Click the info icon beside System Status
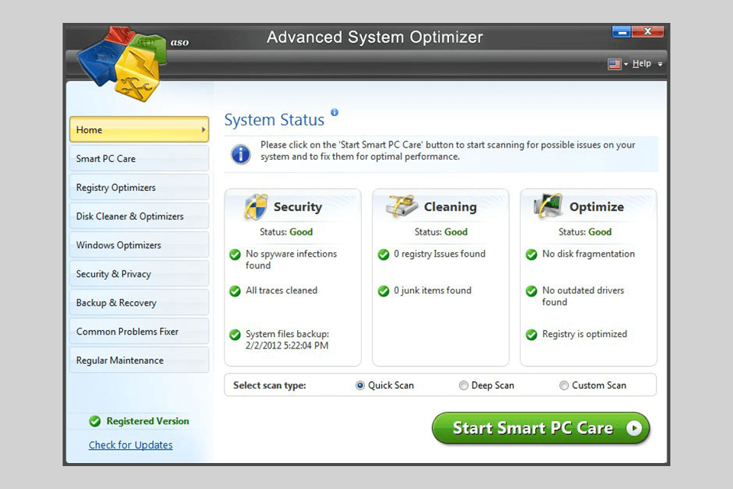Image resolution: width=733 pixels, height=489 pixels. (x=334, y=112)
